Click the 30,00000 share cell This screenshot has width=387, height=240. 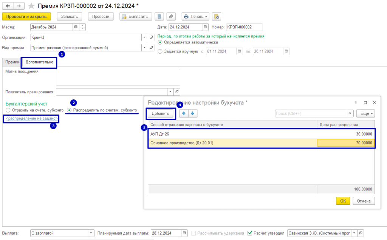tap(346, 134)
